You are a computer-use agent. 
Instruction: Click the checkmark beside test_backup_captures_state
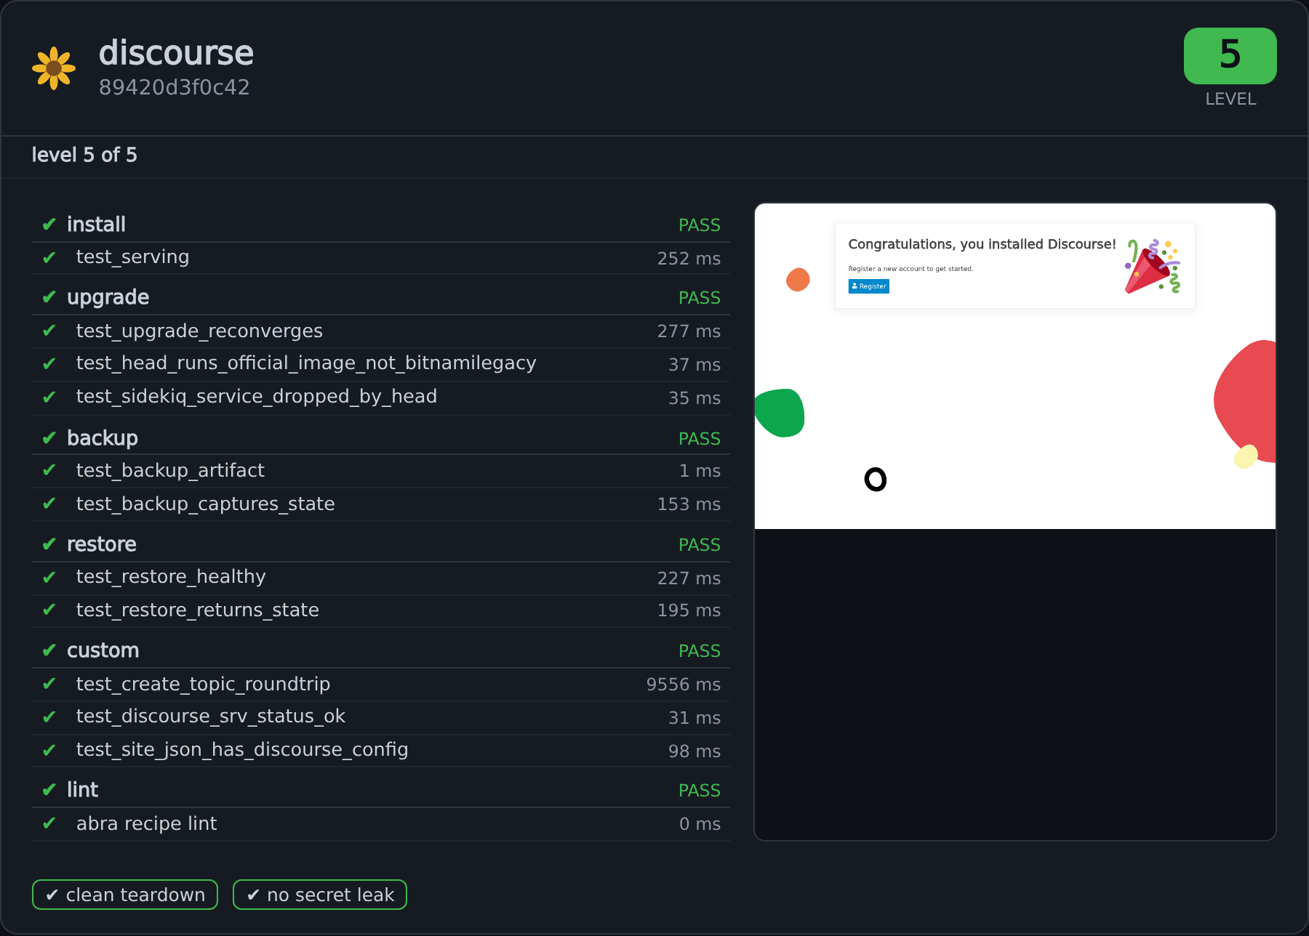click(x=49, y=504)
